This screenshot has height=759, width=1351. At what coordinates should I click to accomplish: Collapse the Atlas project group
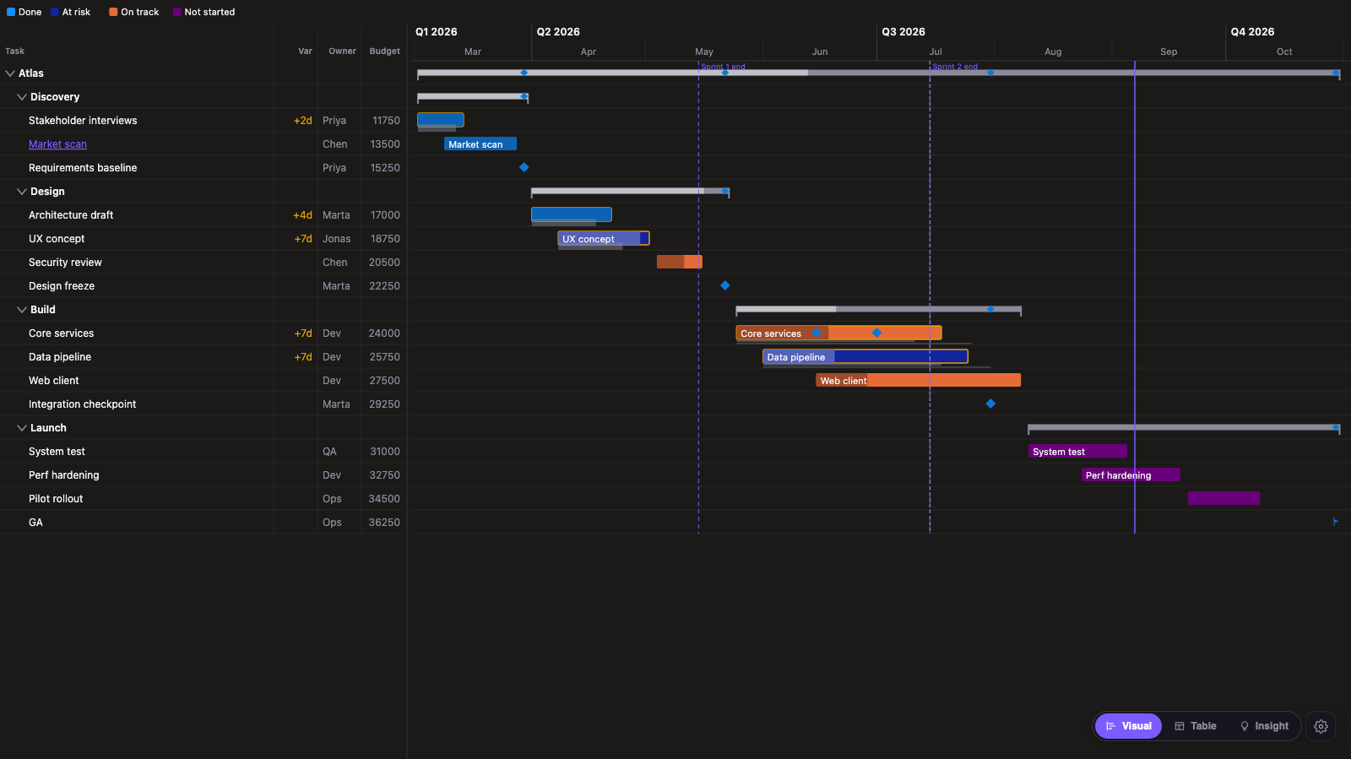pos(10,73)
